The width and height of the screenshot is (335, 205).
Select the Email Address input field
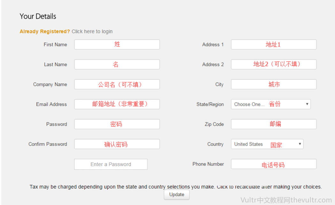pyautogui.click(x=117, y=104)
